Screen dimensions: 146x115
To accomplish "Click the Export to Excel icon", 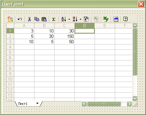I will pyautogui.click(x=106, y=19).
